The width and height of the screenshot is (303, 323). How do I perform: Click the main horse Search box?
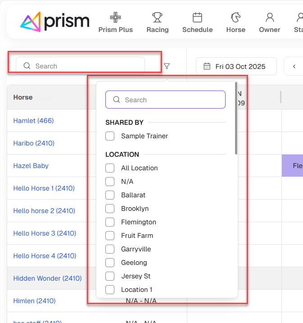pyautogui.click(x=81, y=66)
